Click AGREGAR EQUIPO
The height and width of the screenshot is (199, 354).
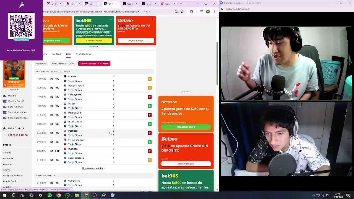tap(18, 135)
